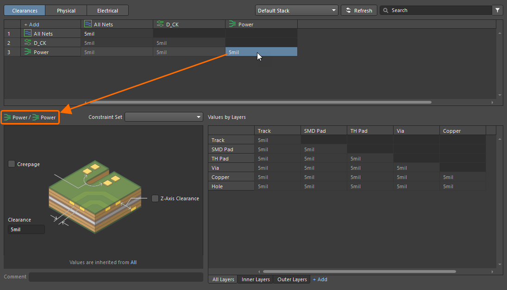Select the Power row net class icon

pyautogui.click(x=27, y=52)
